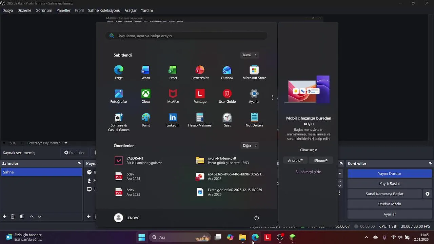Open the Paint app

(146, 120)
